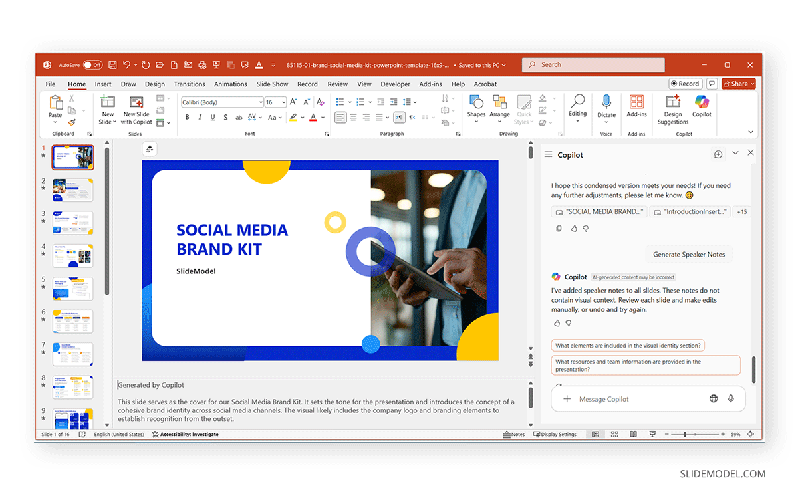Toggle the AutoSave switch
This screenshot has height=494, width=798.
click(x=92, y=65)
